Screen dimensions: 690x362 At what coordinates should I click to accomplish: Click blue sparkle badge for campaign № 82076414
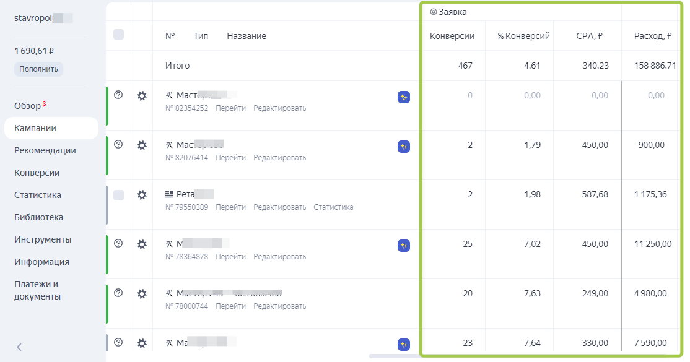pos(403,147)
